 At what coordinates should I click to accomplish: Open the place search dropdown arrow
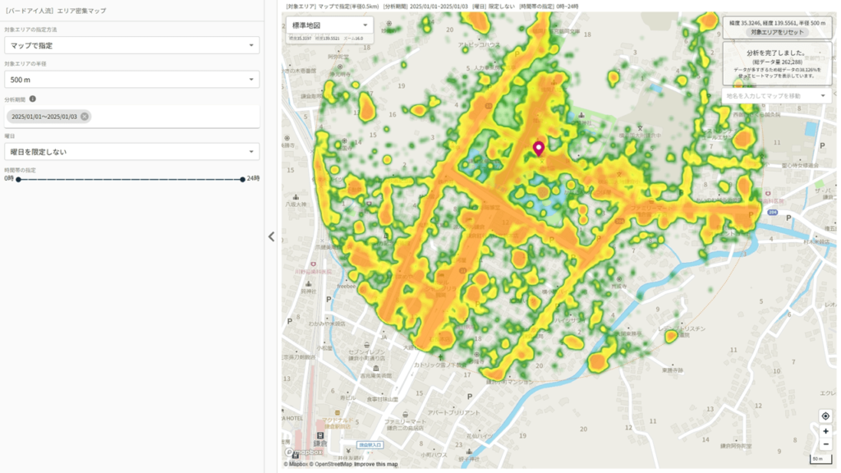(x=823, y=96)
